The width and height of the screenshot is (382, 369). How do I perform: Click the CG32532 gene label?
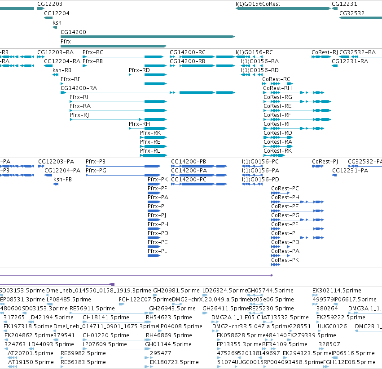[x=352, y=13]
